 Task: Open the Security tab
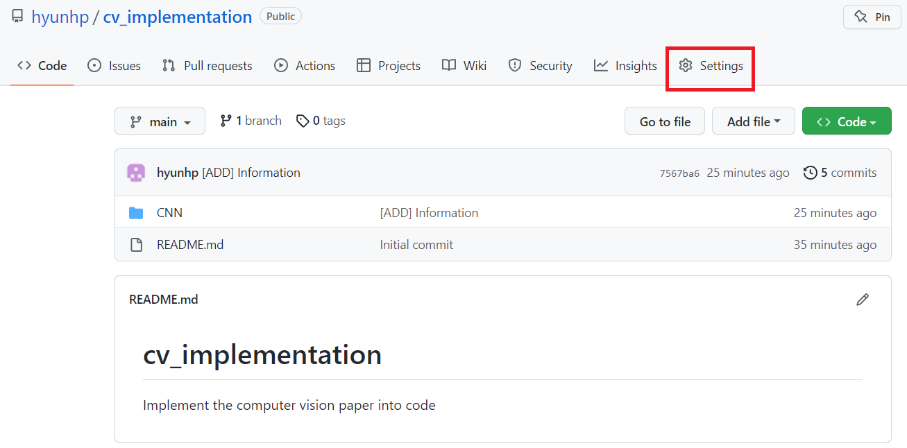pyautogui.click(x=540, y=66)
